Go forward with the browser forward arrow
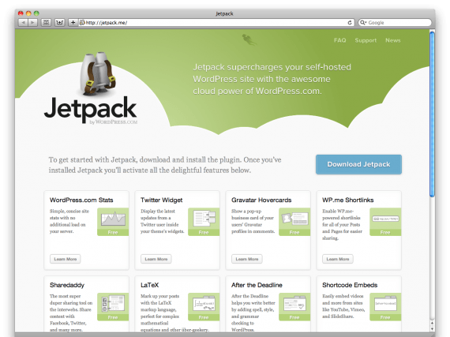The image size is (450, 337). pos(32,22)
